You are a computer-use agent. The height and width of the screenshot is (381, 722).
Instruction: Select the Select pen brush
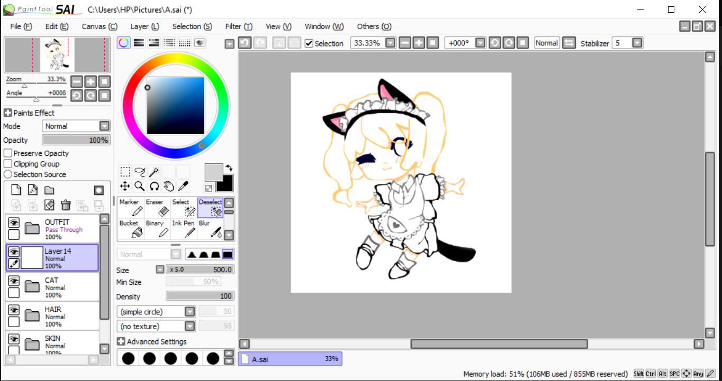coord(184,208)
